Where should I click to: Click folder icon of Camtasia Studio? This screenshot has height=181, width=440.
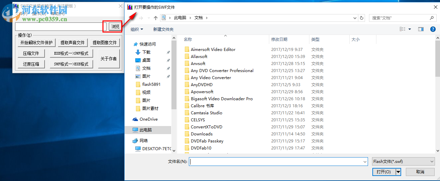pos(187,113)
